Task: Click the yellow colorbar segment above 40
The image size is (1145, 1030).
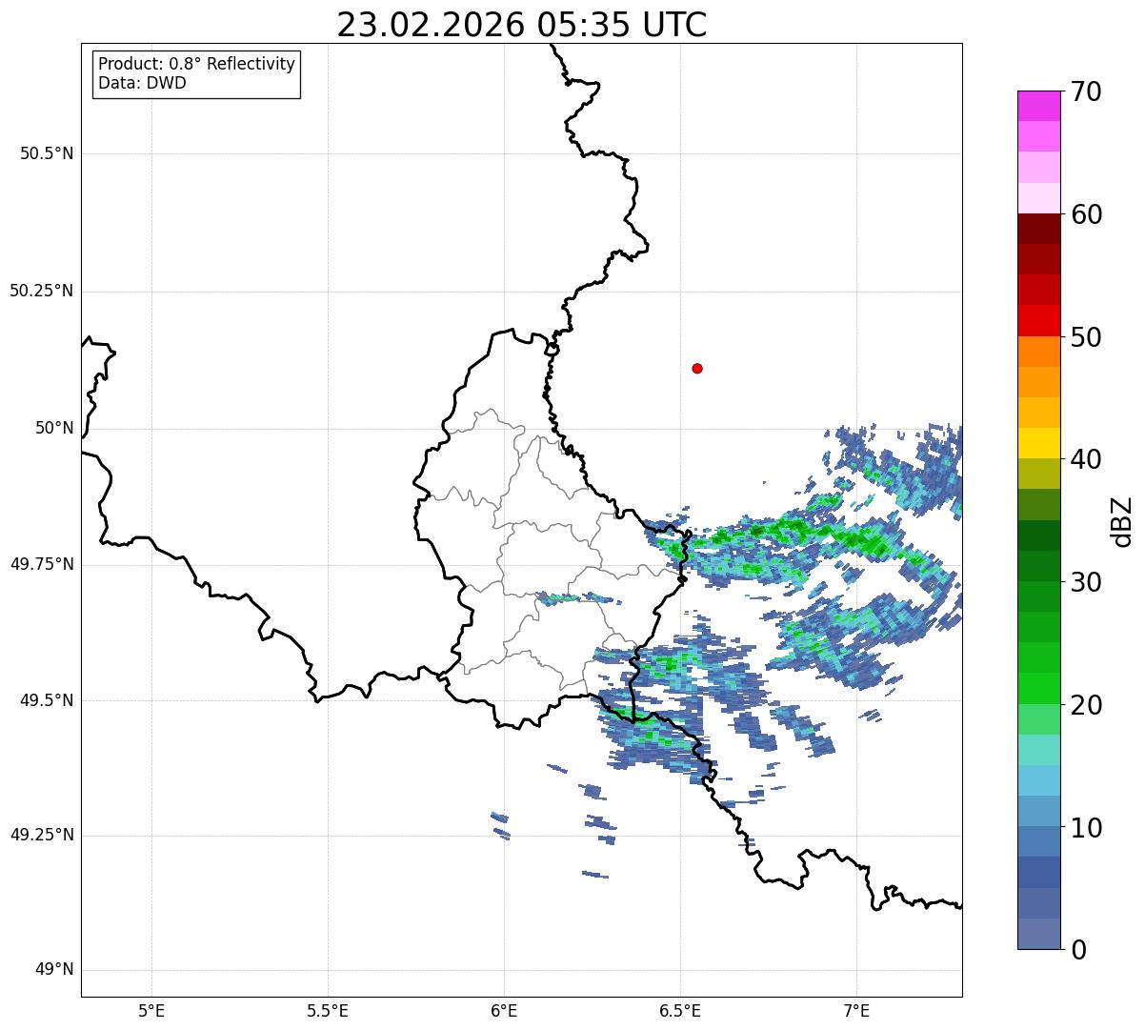Action: coord(1038,443)
